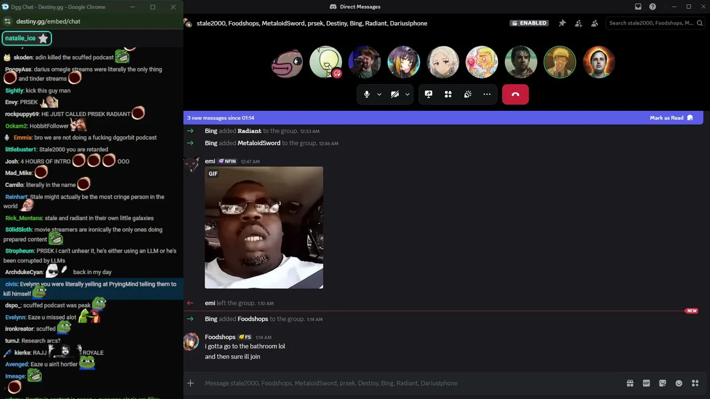
Task: Mute the microphone in the Discord call
Action: [367, 94]
